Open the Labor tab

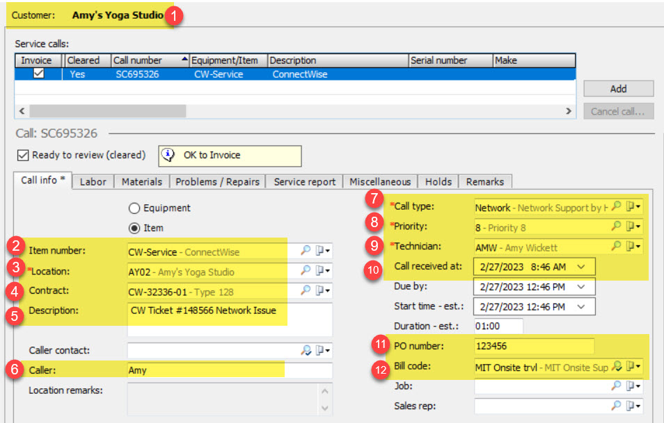pos(93,182)
